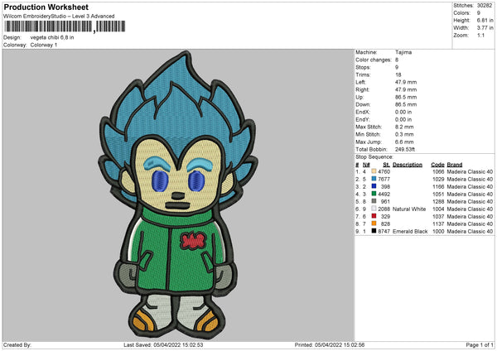Click the Max Jump value 6.6 mm
The width and height of the screenshot is (497, 351).
point(404,142)
